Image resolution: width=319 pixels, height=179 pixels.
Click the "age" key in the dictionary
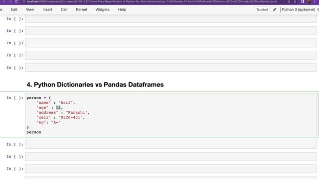pos(42,107)
